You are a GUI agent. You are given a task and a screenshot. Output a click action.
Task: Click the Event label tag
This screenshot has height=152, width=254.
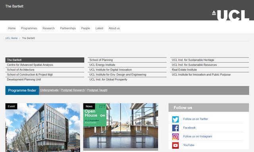point(11,106)
